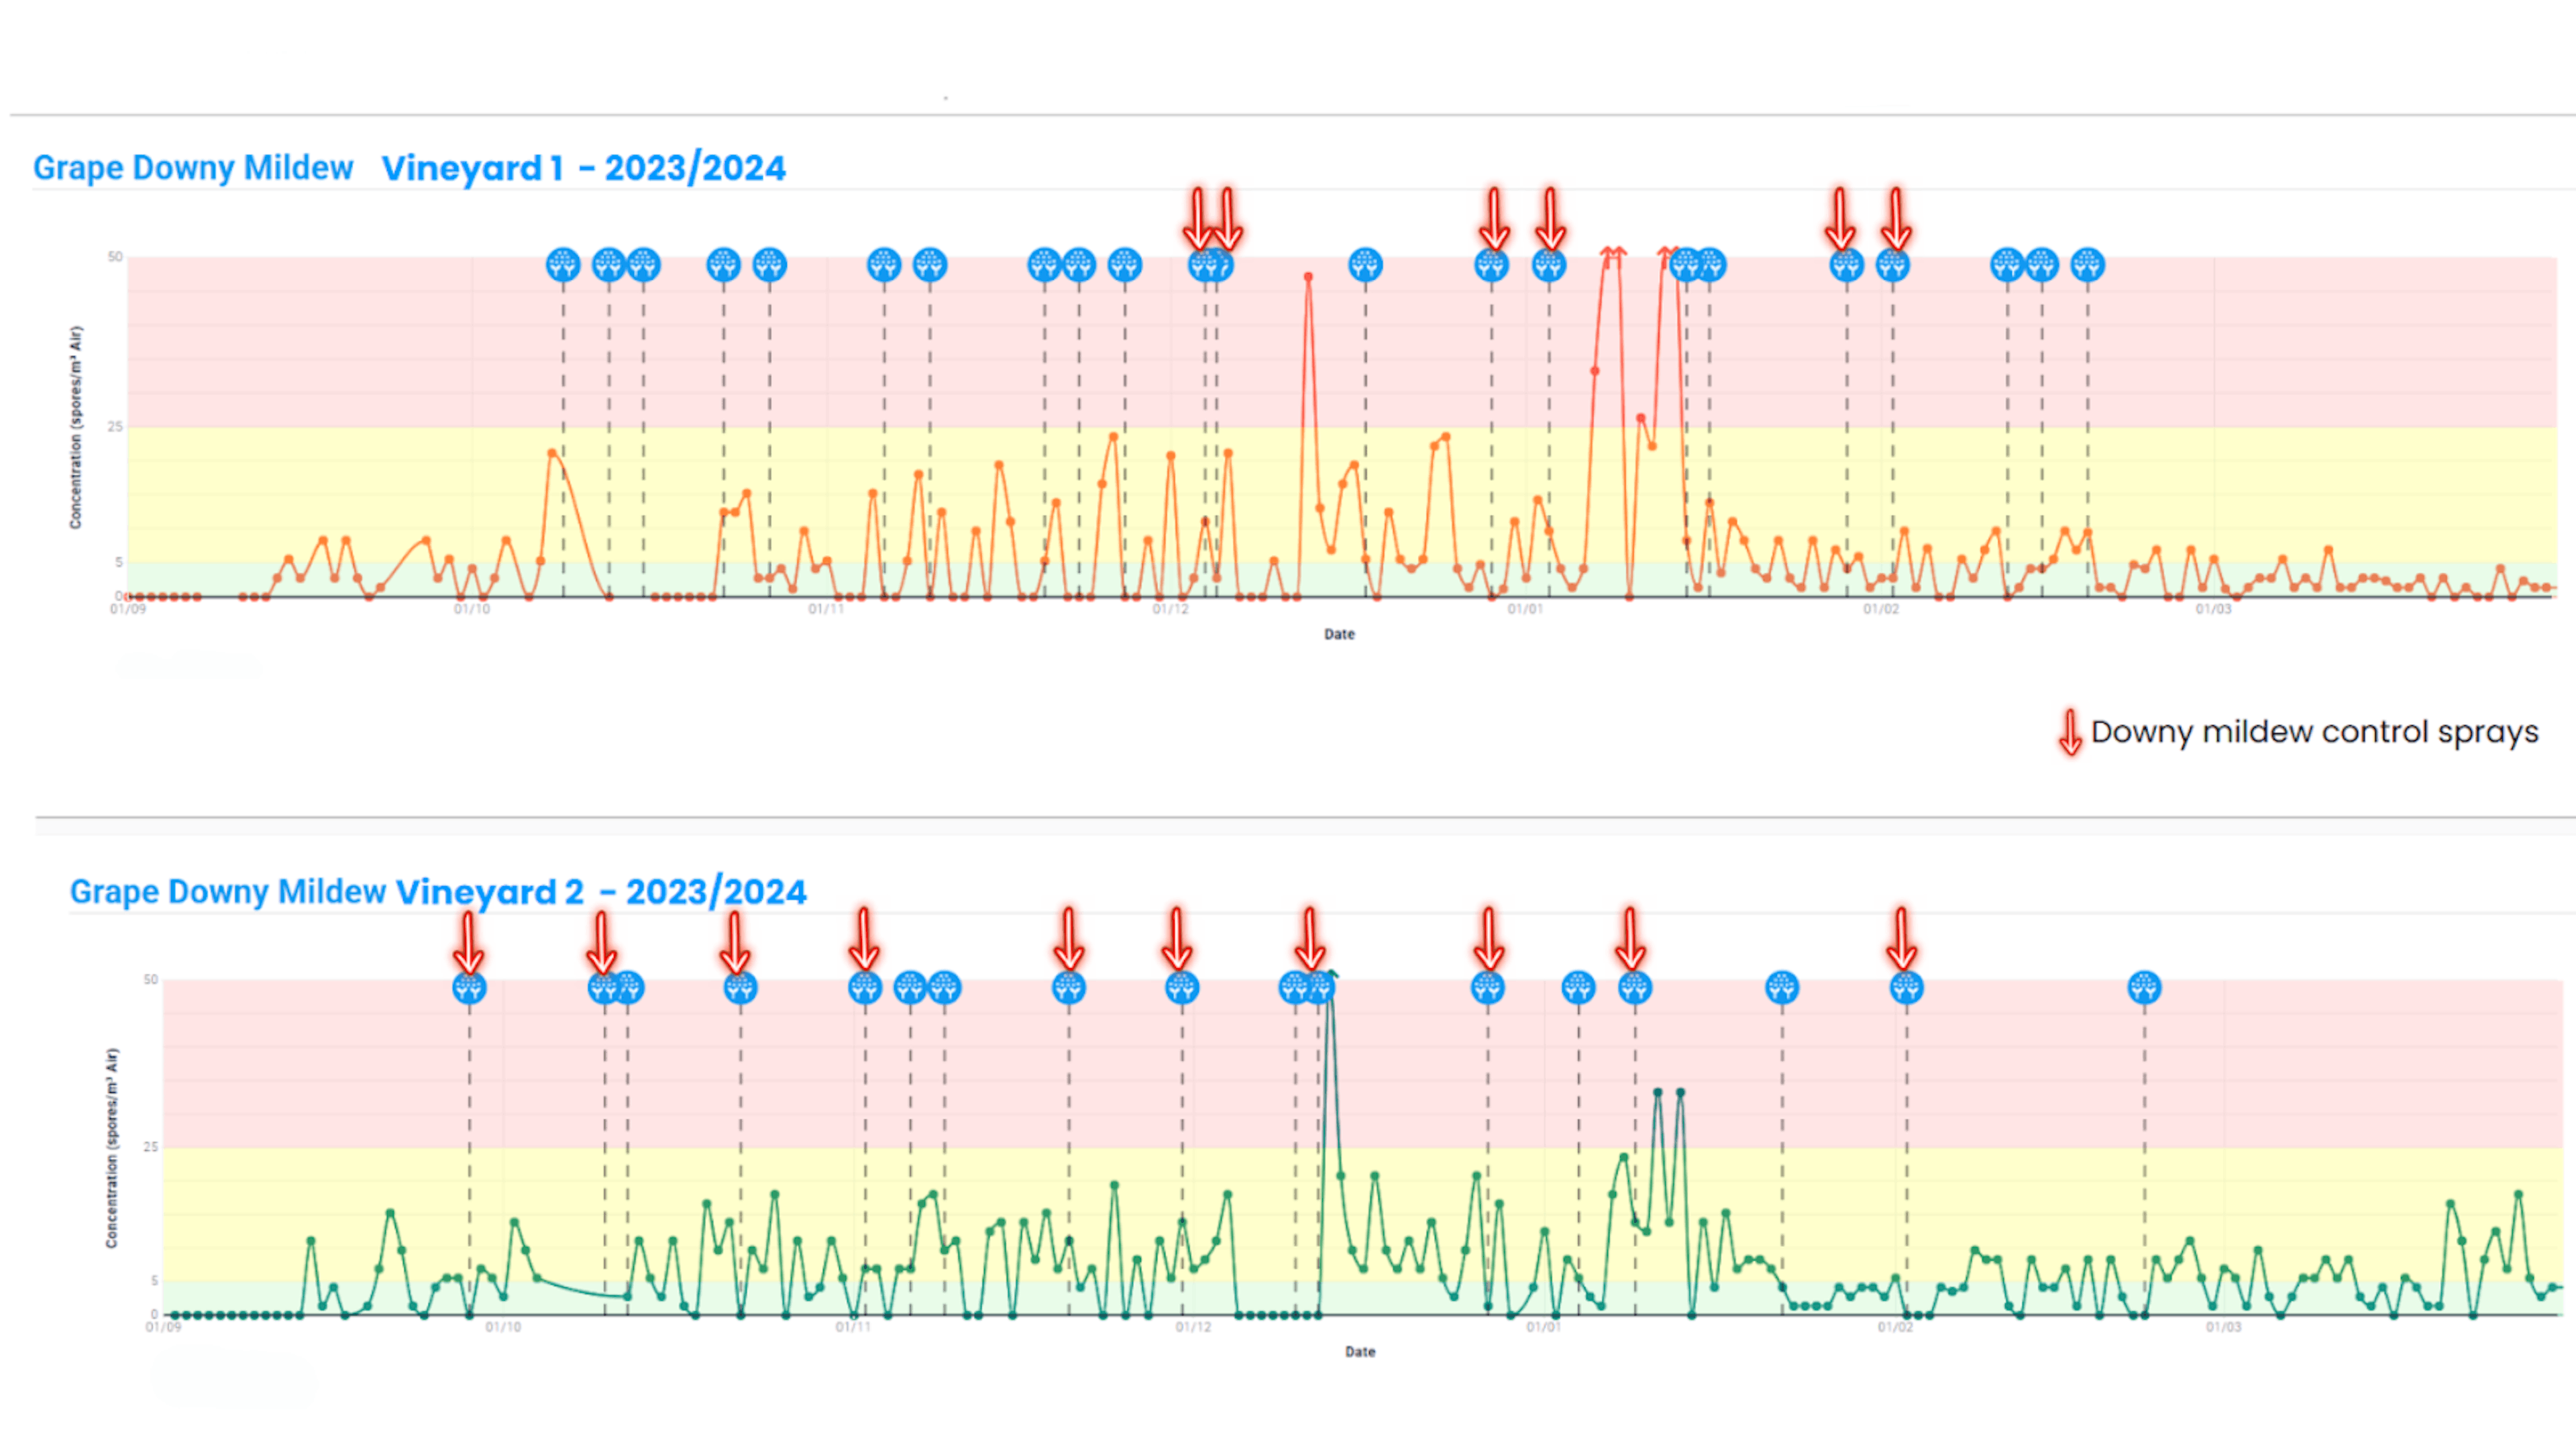Click last spray icon in Vineyard 2 chart

click(x=2144, y=988)
